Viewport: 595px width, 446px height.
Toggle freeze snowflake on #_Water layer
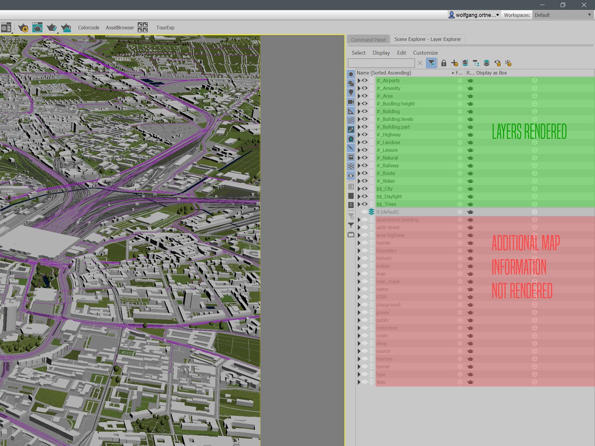[x=460, y=181]
